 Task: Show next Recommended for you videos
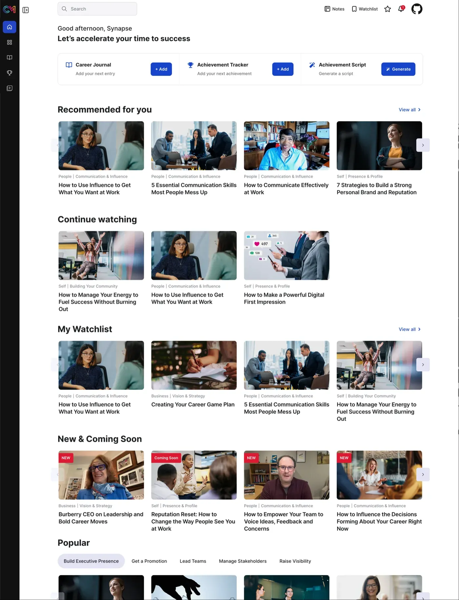coord(423,145)
